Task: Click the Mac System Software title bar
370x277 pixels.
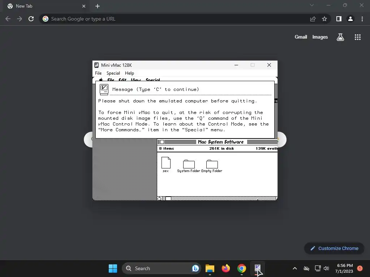Action: [217, 142]
